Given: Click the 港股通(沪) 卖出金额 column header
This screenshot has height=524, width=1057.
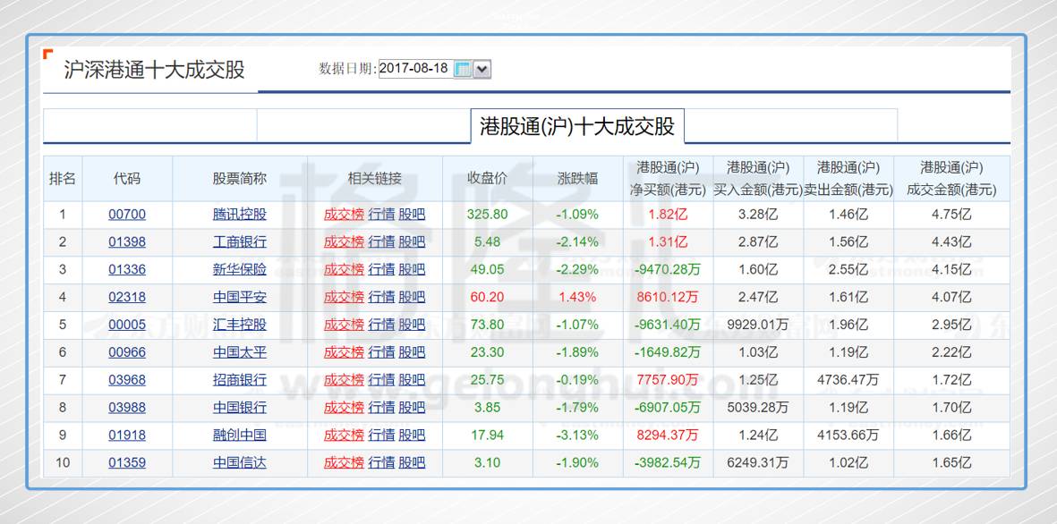Looking at the screenshot, I should (848, 179).
